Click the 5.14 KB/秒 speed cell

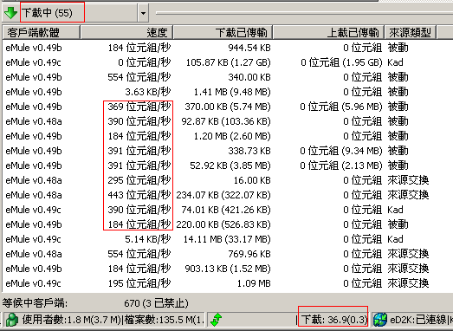(x=147, y=239)
